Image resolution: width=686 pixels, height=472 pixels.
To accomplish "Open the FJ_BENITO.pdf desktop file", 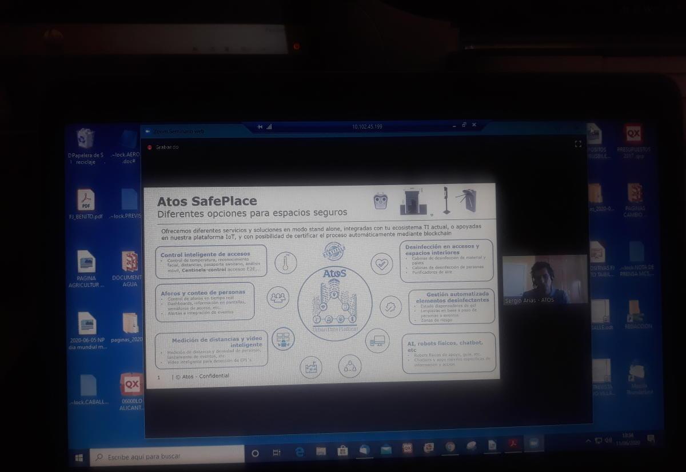I will (x=86, y=205).
